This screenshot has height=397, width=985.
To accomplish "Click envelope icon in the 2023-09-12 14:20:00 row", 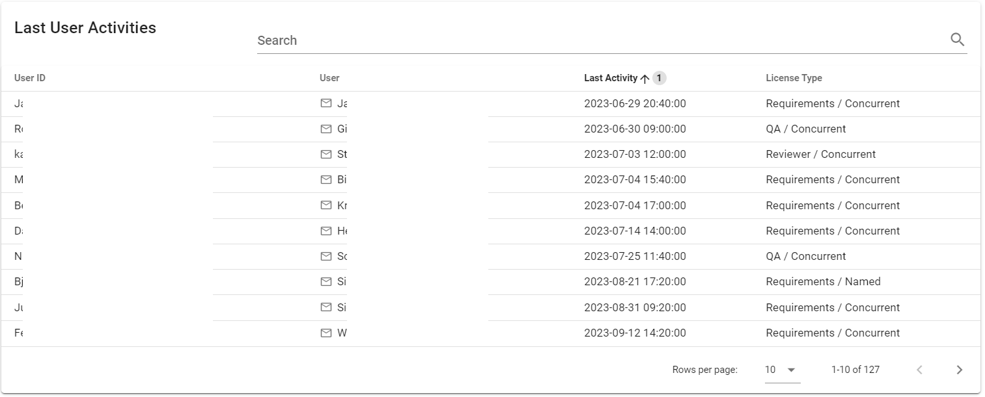I will 326,333.
